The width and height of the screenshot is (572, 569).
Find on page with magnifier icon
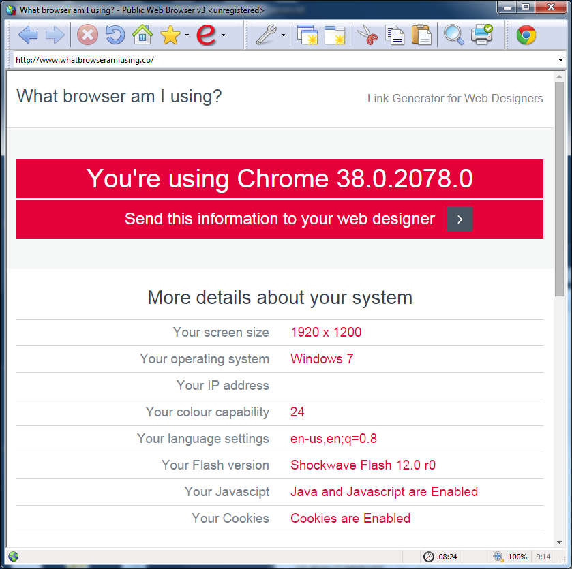(x=454, y=35)
